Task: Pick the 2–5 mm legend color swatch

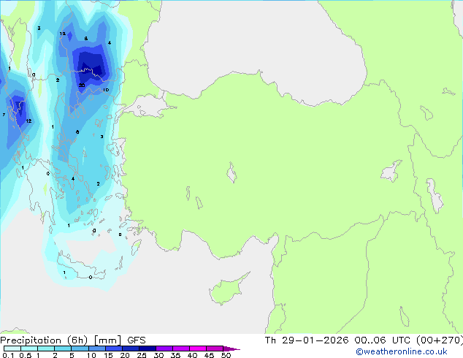Action: coord(63,349)
